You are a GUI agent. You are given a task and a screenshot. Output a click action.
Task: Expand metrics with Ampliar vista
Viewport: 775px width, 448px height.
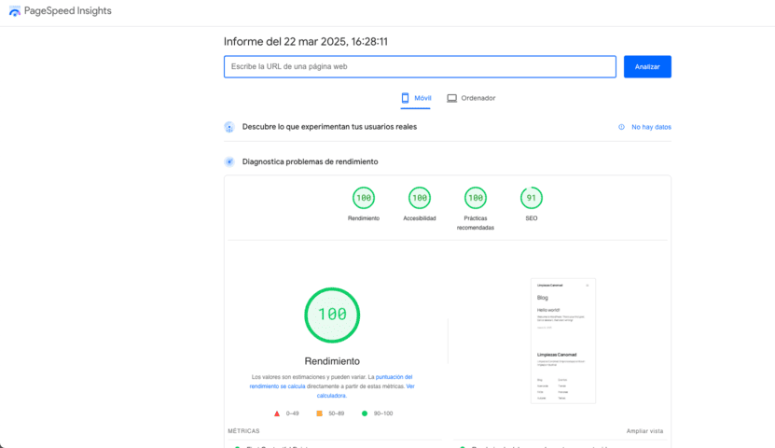pos(644,431)
